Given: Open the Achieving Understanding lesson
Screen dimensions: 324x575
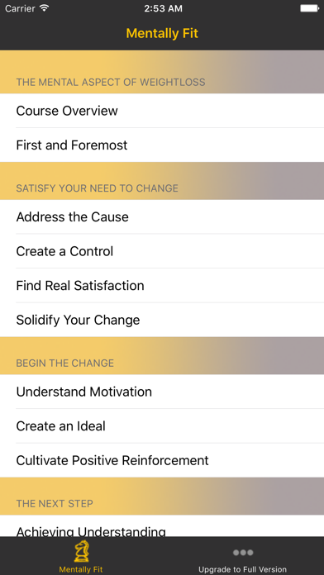Looking at the screenshot, I should coord(162,526).
